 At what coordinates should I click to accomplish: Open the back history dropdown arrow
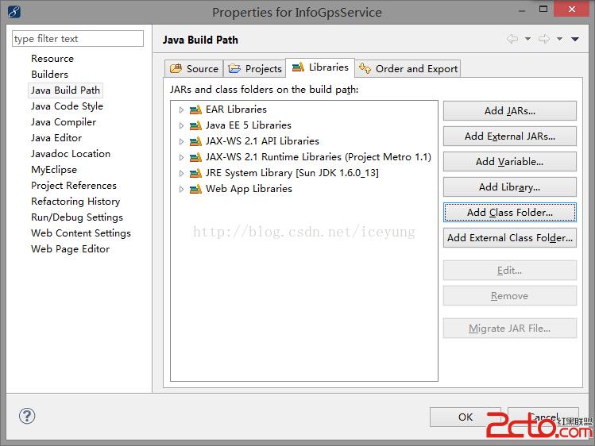527,39
